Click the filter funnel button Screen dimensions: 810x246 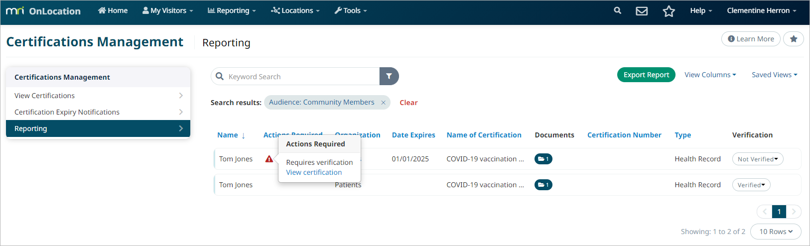point(389,76)
